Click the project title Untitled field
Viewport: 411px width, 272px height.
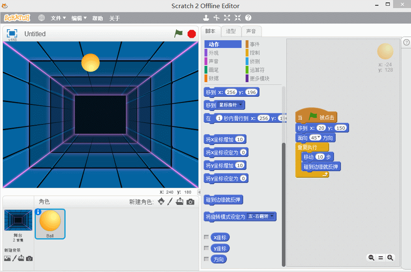[35, 34]
